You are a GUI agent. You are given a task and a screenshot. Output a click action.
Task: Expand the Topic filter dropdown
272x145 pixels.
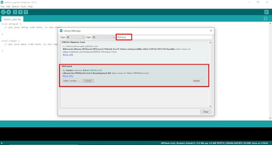[103, 37]
